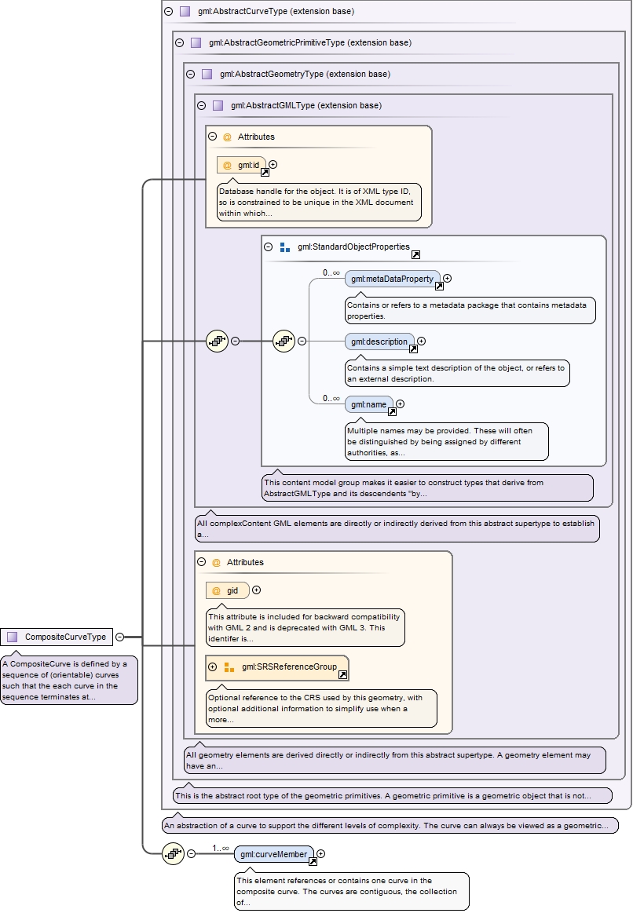Click 'abstract root type of the geometric primitives' note
The width and height of the screenshot is (633, 913).
pyautogui.click(x=393, y=795)
